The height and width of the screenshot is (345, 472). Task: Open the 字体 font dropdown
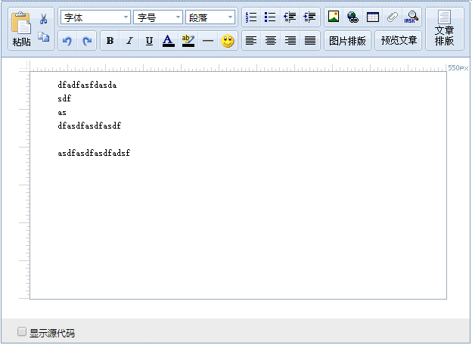95,17
